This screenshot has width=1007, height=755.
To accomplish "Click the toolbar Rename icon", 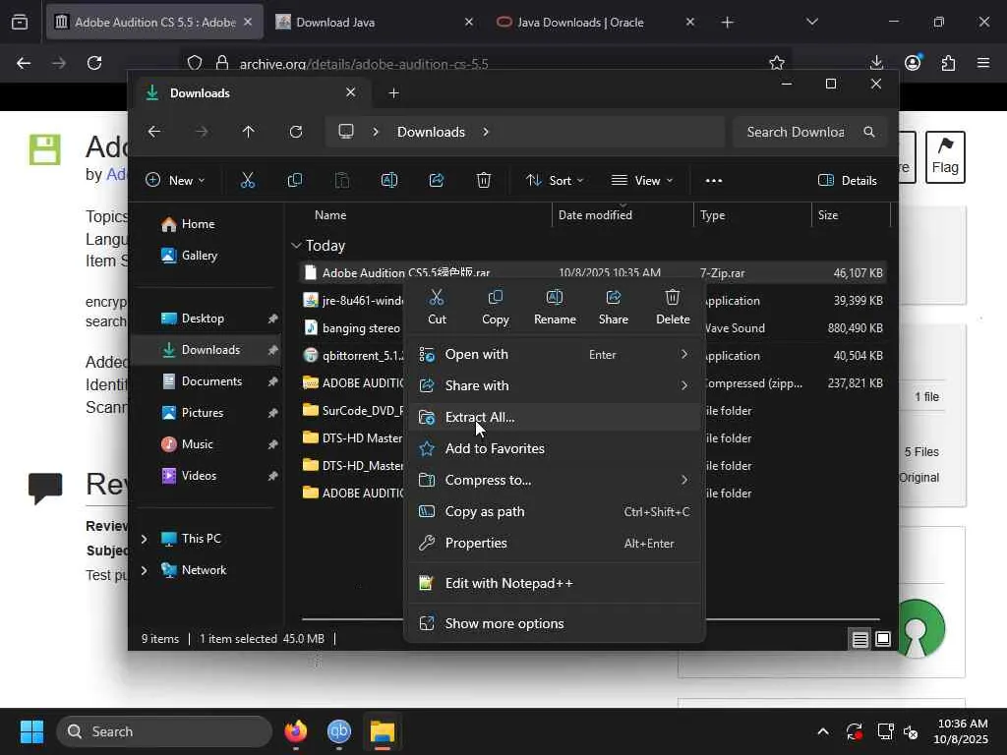I will 389,181.
